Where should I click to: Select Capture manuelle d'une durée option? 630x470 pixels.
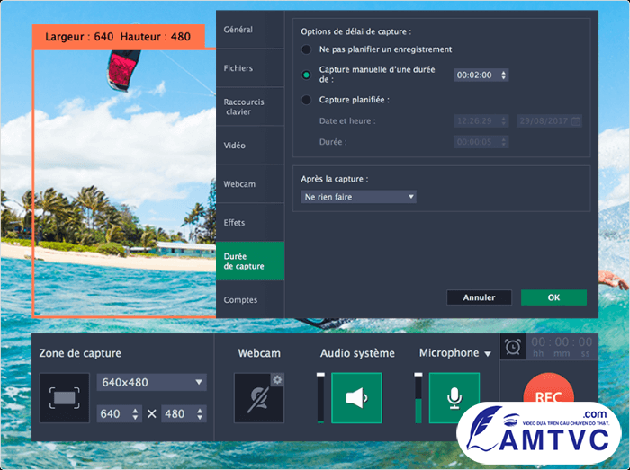point(306,75)
